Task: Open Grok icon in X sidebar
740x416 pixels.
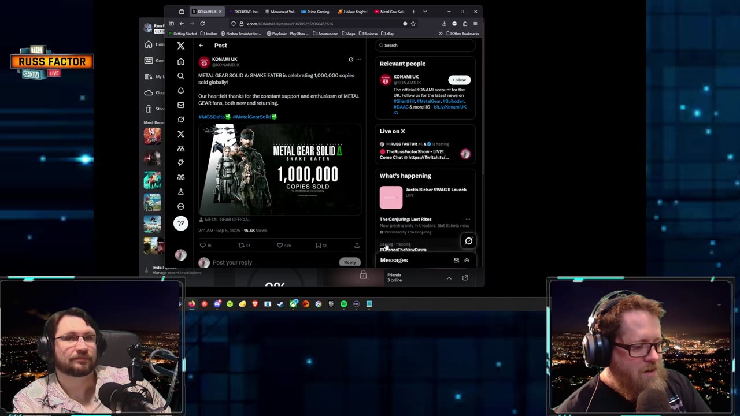Action: [x=181, y=119]
